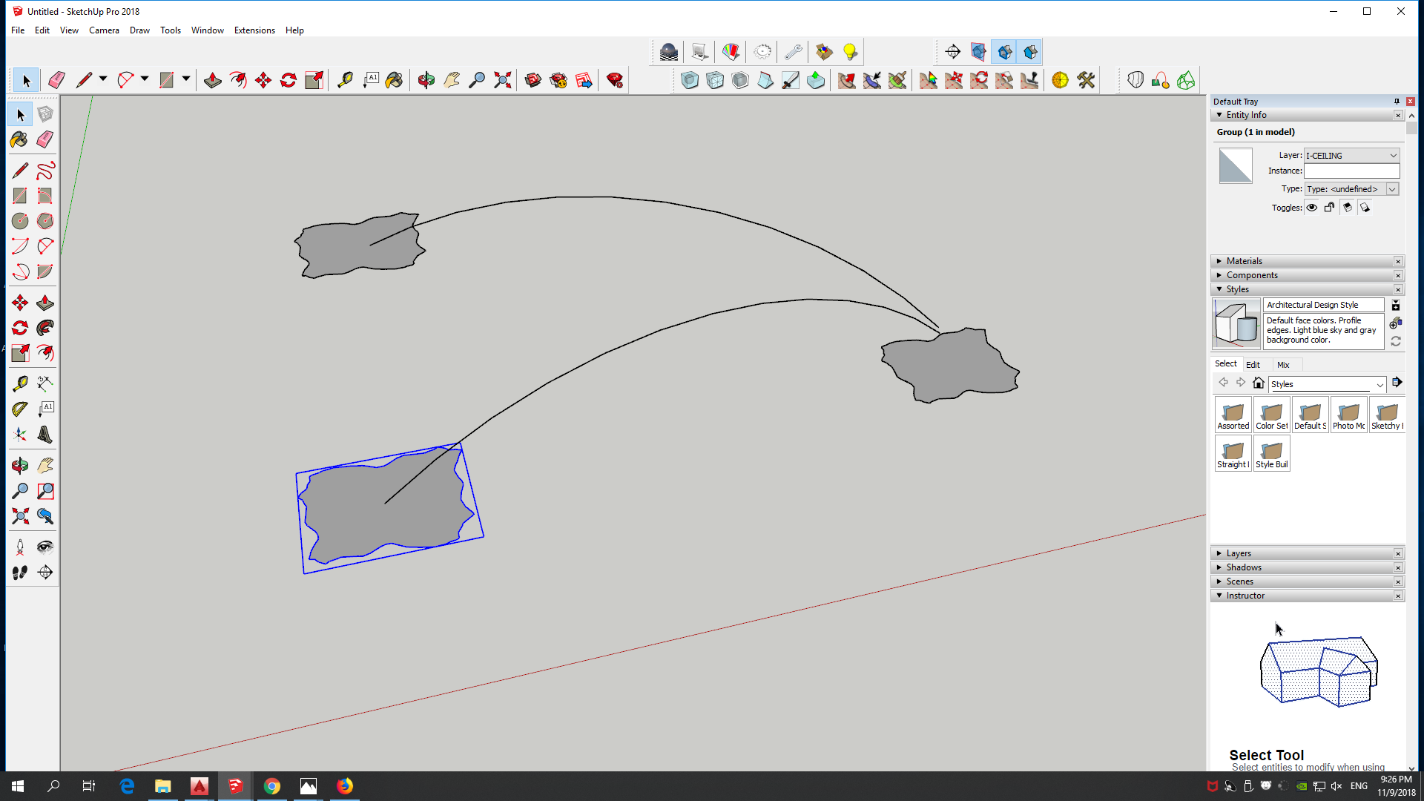
Task: Expand the Layers panel
Action: pos(1238,553)
